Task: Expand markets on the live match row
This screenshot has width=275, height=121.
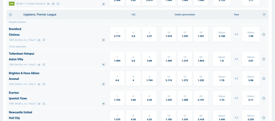Action: [103, 4]
